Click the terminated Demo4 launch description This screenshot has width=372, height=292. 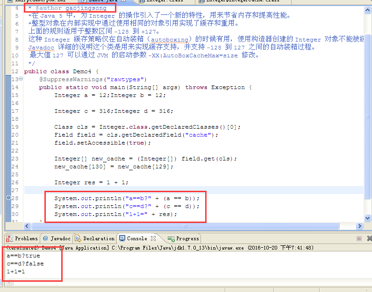click(x=160, y=248)
